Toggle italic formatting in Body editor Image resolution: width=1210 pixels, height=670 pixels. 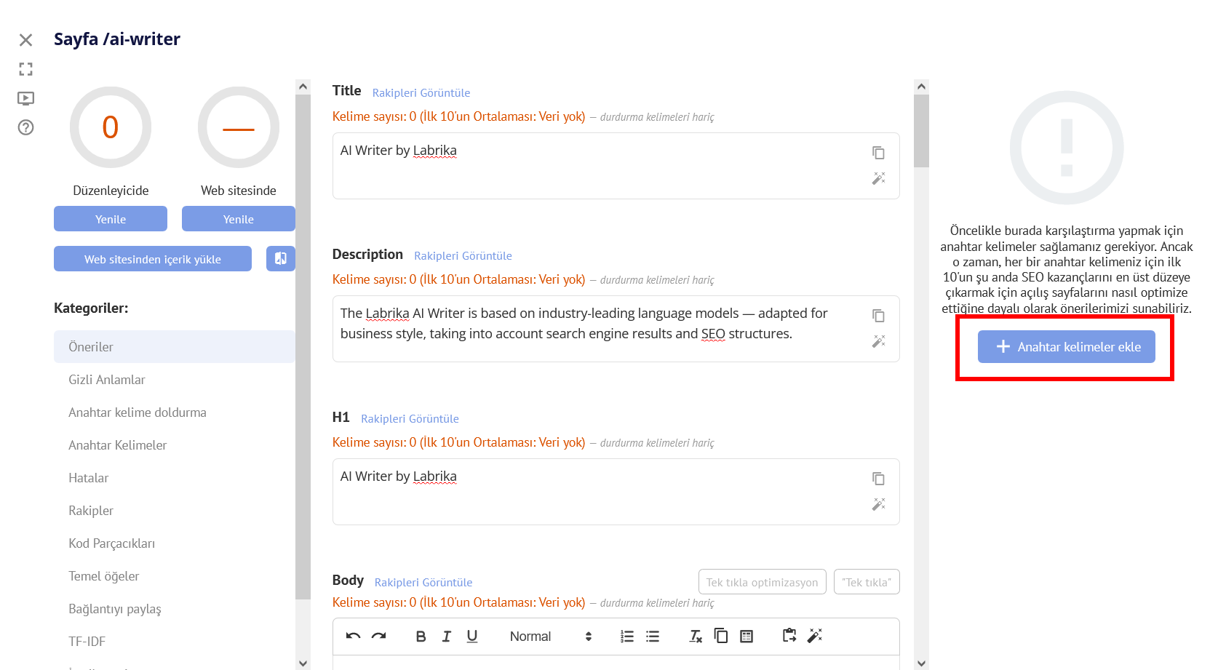click(x=447, y=637)
